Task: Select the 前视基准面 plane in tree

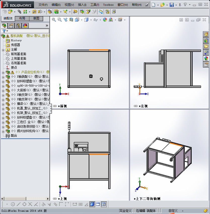Action: click(x=18, y=54)
